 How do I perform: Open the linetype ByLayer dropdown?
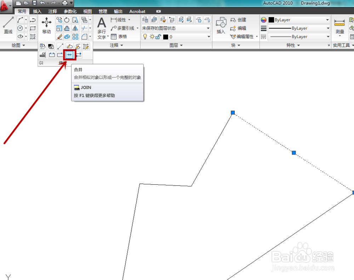pyautogui.click(x=299, y=37)
